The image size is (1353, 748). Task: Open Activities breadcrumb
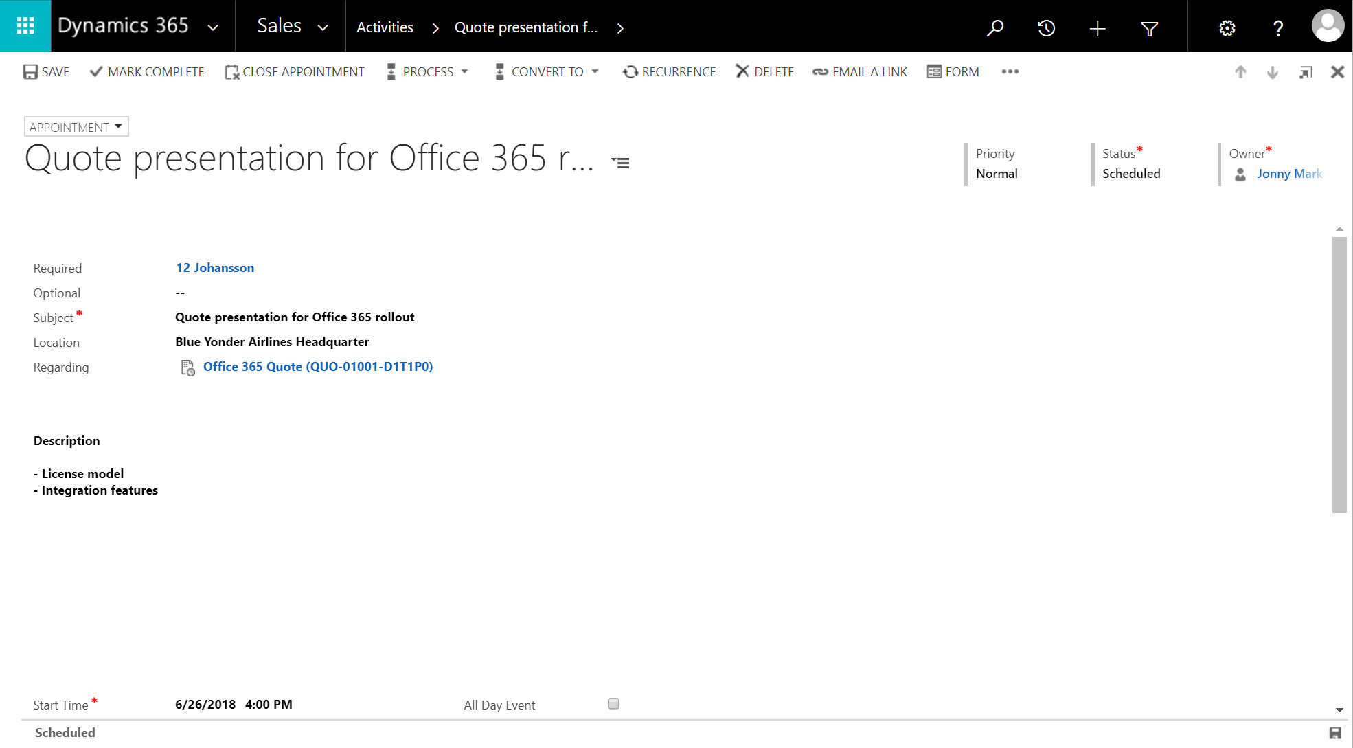(x=385, y=27)
